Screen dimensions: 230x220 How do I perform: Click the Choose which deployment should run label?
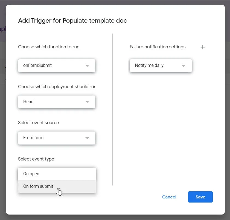57,87
